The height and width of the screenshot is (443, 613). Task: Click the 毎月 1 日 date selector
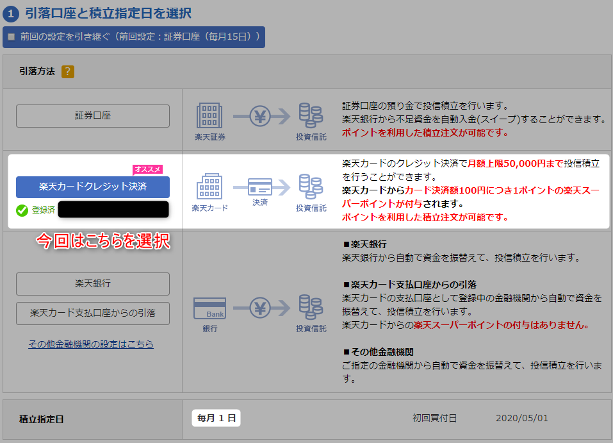click(x=217, y=418)
